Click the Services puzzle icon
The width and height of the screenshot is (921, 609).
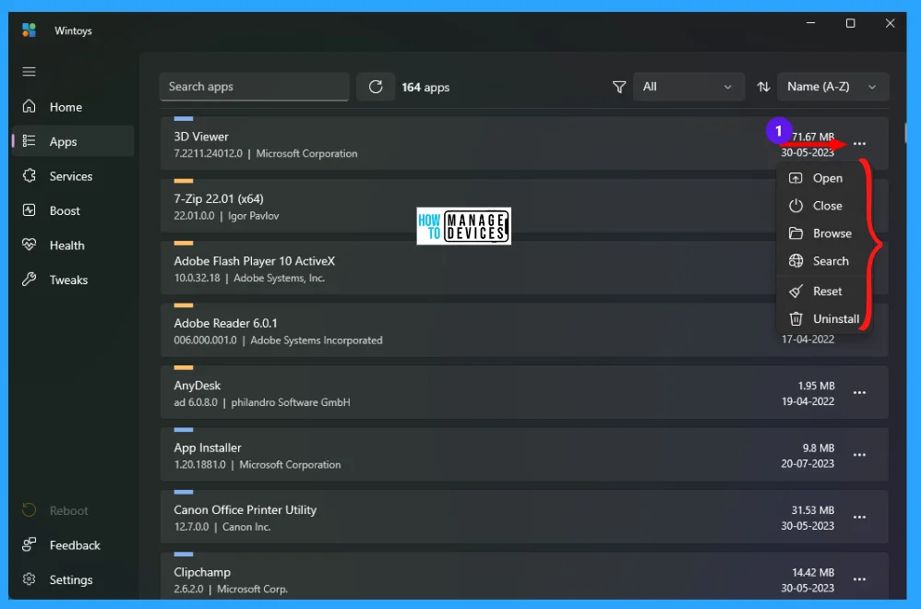29,175
